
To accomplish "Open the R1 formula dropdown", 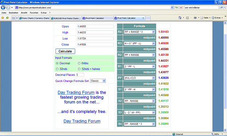I will coord(139,66).
